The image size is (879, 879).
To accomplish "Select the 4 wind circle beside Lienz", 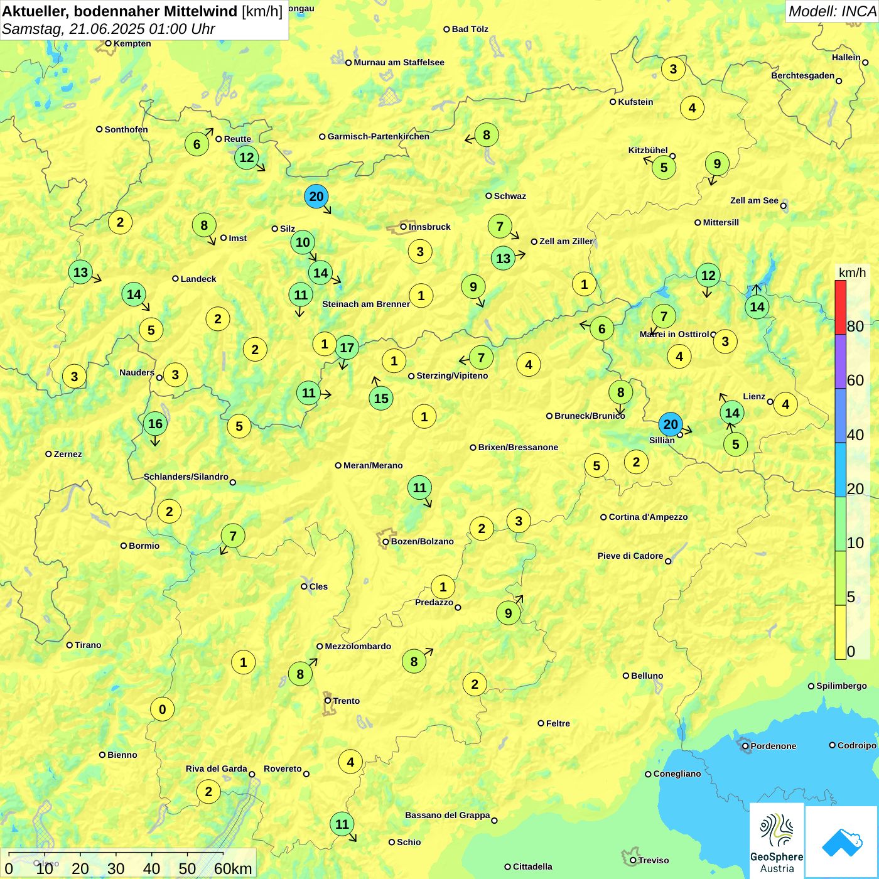I will (785, 404).
